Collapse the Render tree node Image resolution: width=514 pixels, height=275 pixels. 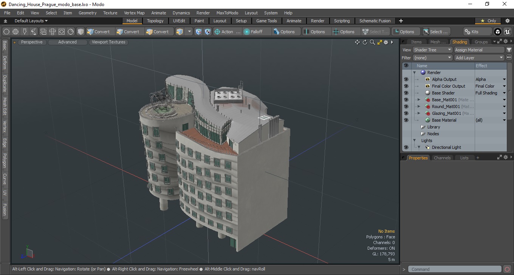(414, 73)
